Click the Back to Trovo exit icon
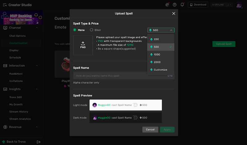247x145 pixels. coord(39,142)
